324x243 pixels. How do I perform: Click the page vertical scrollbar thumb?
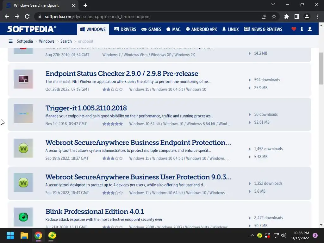tap(321, 69)
